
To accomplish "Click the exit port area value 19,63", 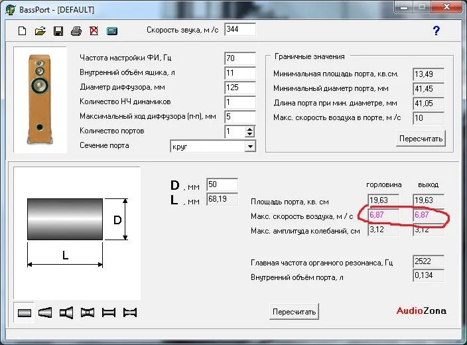I will (429, 200).
